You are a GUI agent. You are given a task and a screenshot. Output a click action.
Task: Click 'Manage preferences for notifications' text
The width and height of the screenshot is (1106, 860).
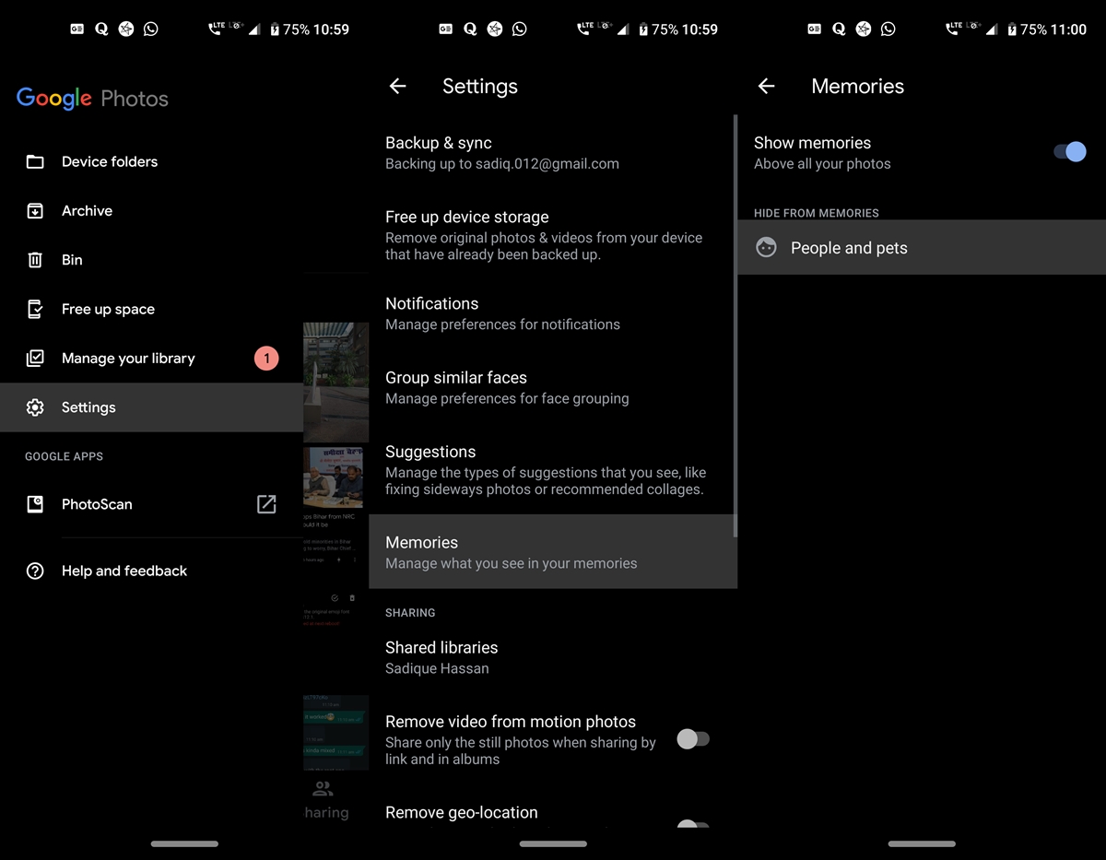point(502,324)
